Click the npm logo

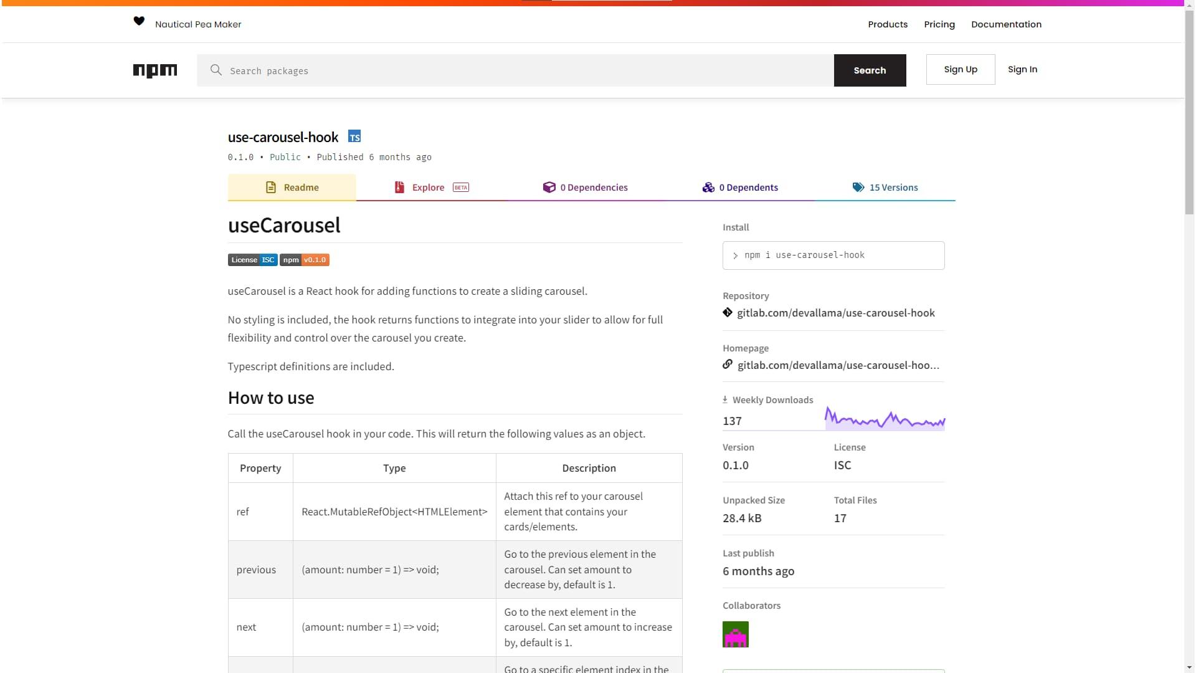point(154,70)
